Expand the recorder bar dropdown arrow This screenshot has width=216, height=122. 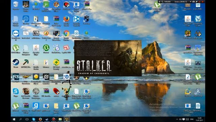[190, 2]
